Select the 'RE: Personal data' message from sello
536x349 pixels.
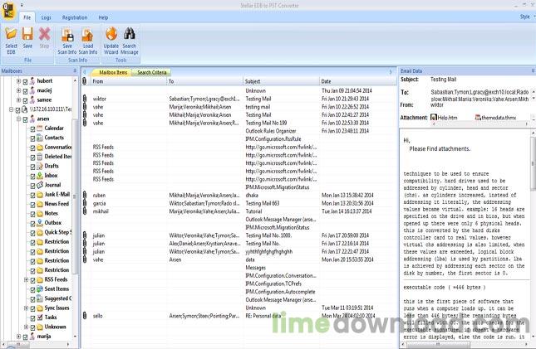[238, 316]
